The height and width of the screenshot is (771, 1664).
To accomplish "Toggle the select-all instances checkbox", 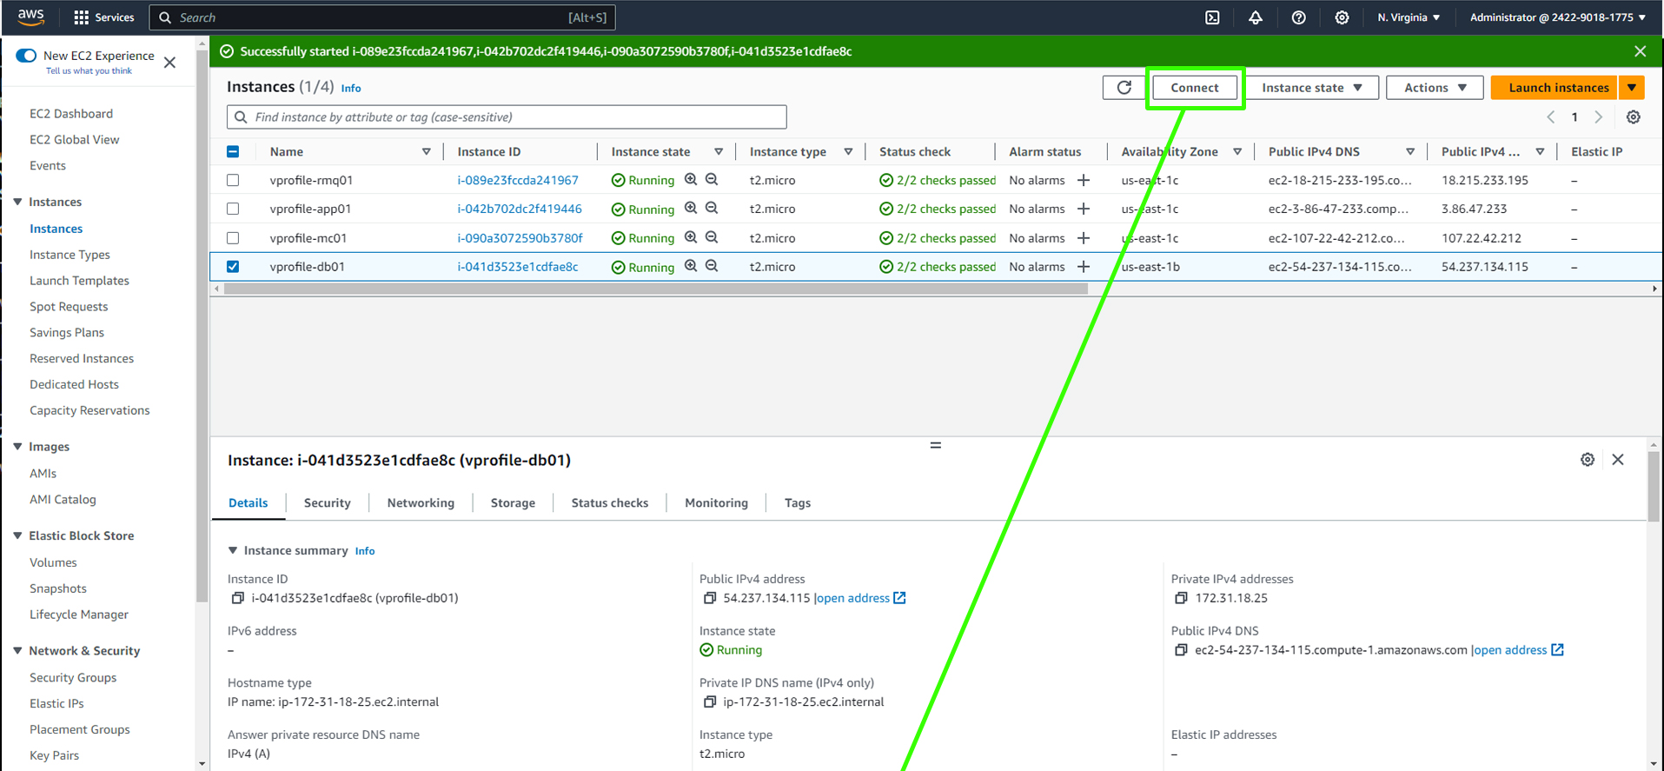I will [233, 151].
